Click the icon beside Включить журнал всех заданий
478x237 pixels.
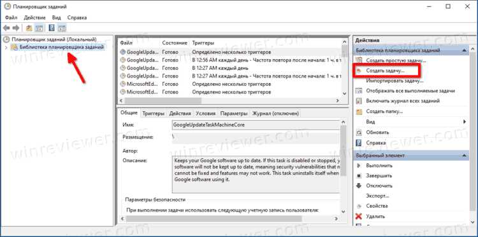coord(359,101)
